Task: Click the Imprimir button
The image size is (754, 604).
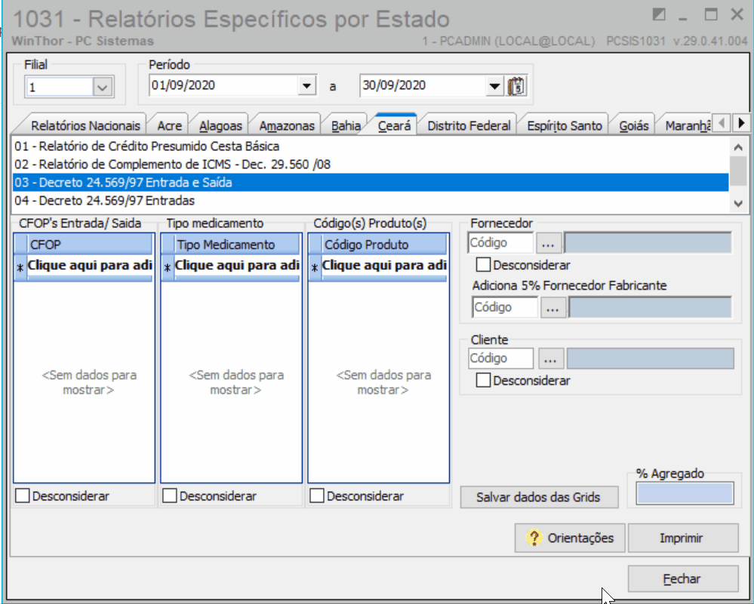Action: point(683,538)
